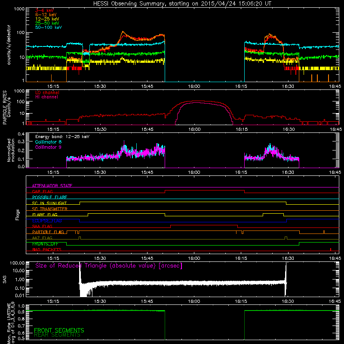Click the POSSIBLE FLARE flag label

(49, 197)
